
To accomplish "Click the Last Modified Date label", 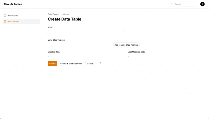I will (136, 52).
